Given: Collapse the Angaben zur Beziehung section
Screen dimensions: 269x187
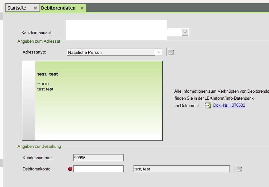Looking at the screenshot, I should click(16, 147).
